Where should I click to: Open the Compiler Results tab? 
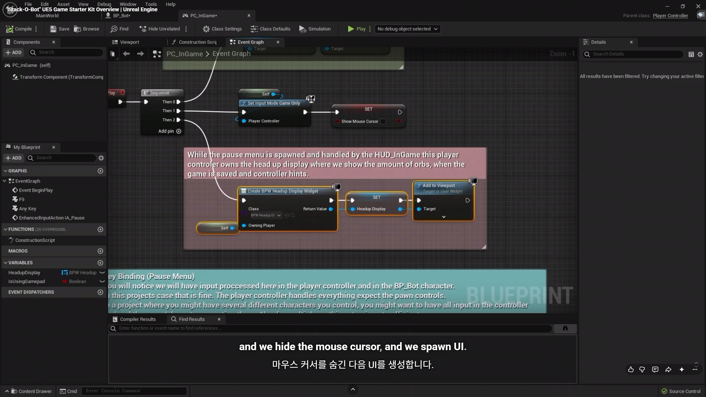[134, 319]
